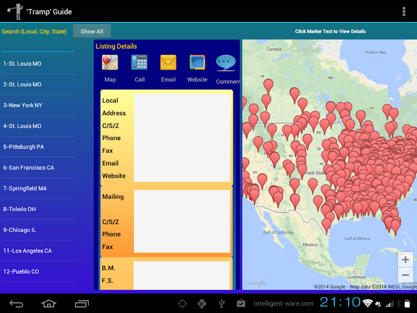
Task: Select 3-New York NY listing
Action: click(x=38, y=105)
